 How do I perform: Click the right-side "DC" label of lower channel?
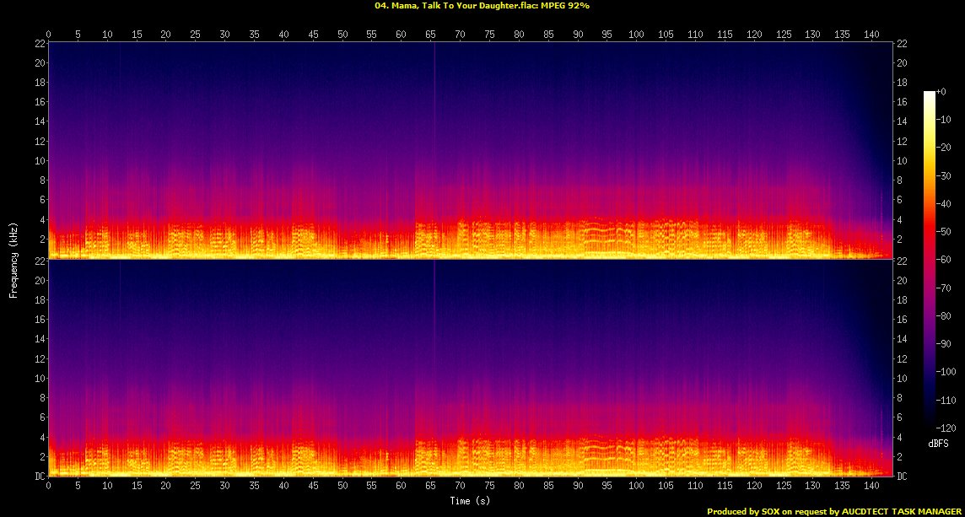tap(904, 476)
